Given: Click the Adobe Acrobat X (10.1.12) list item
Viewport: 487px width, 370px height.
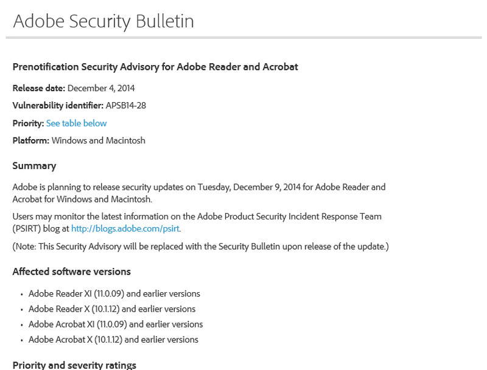Looking at the screenshot, I should point(113,340).
